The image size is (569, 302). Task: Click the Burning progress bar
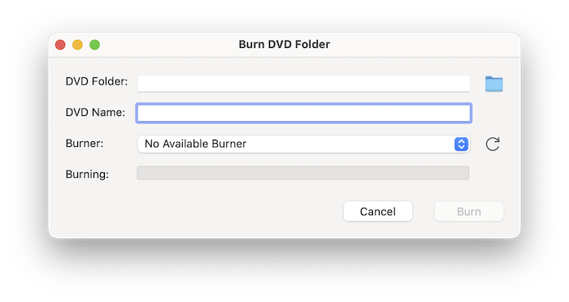[302, 173]
